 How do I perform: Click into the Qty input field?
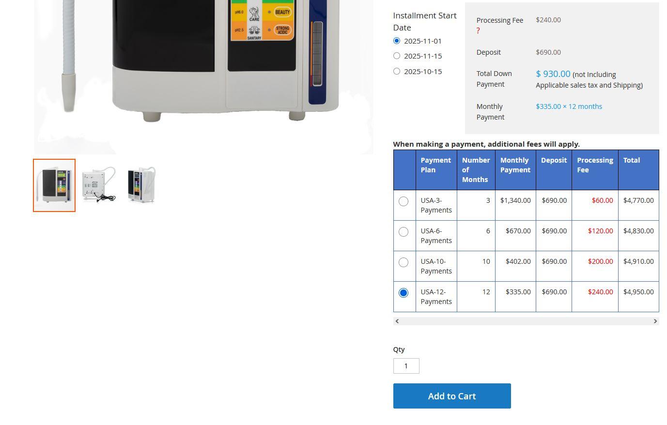pos(406,366)
